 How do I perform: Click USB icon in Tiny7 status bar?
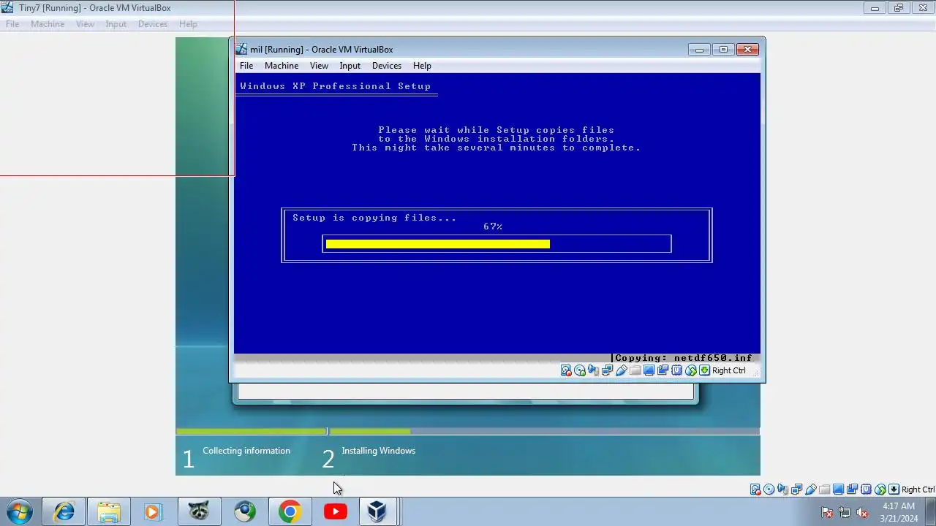coord(810,489)
